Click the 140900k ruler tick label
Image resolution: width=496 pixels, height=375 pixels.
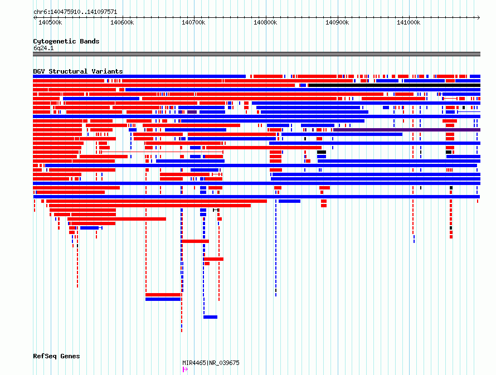click(x=337, y=22)
